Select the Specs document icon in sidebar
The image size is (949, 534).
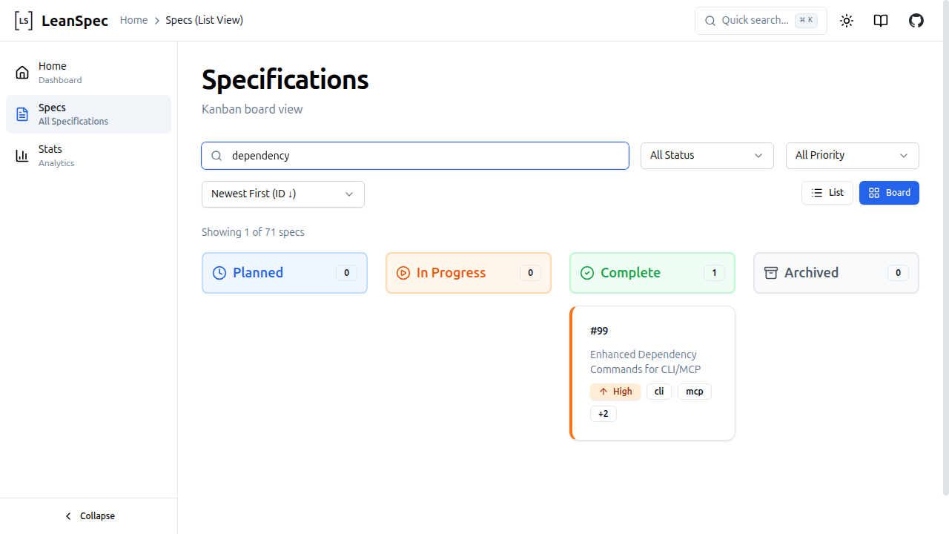click(22, 113)
